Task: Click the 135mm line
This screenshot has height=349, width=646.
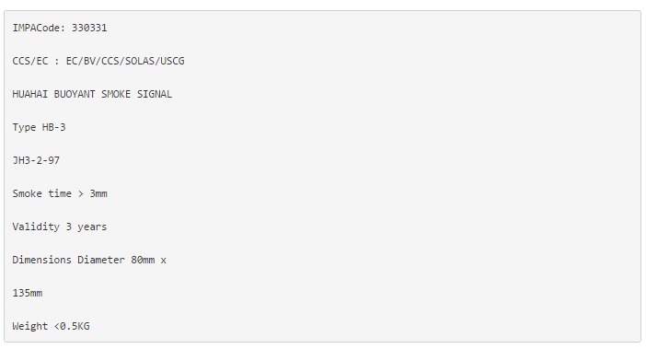Action: click(x=28, y=293)
